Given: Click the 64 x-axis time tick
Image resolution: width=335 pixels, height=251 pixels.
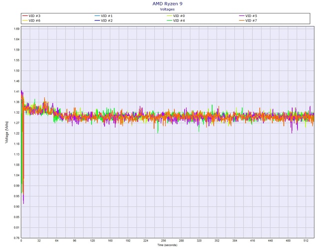Looking at the screenshot, I should 56,240.
